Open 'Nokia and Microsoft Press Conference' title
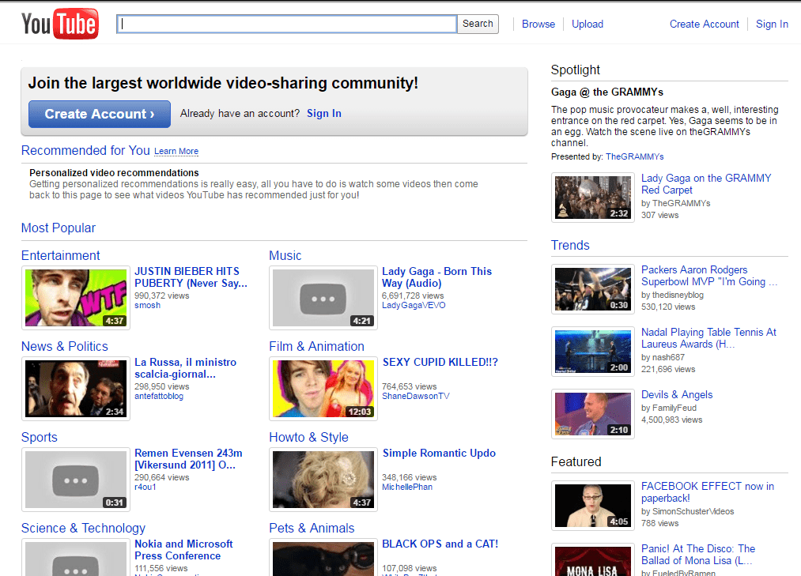 (x=183, y=550)
